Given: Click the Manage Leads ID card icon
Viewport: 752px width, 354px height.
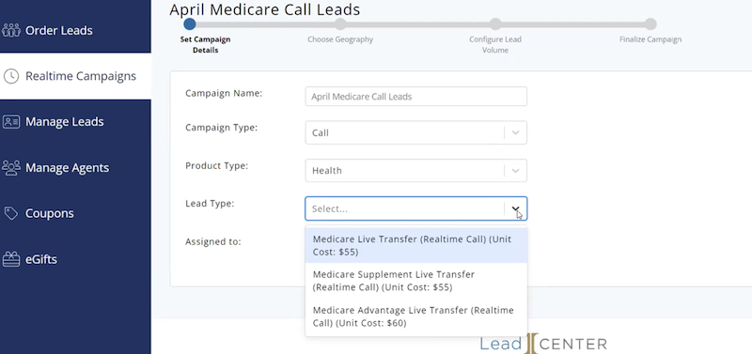Looking at the screenshot, I should coord(11,122).
